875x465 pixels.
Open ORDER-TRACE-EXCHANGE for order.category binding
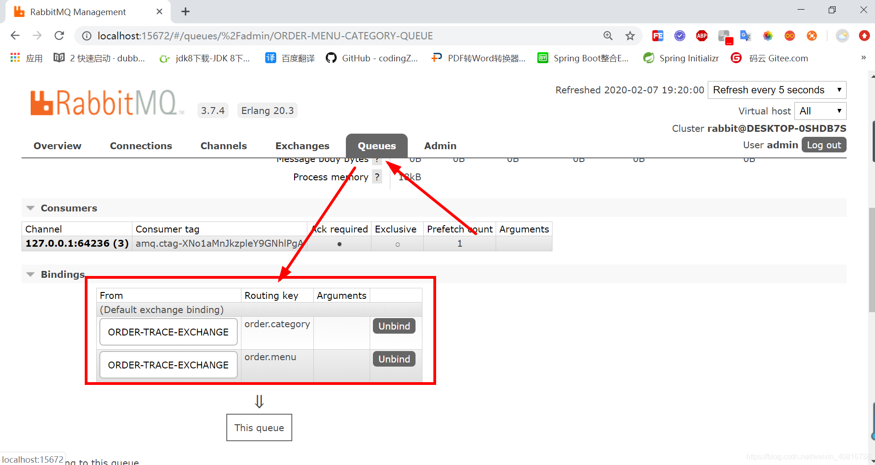(x=168, y=332)
